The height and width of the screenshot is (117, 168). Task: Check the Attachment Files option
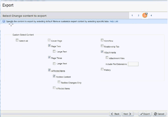tap(107, 58)
